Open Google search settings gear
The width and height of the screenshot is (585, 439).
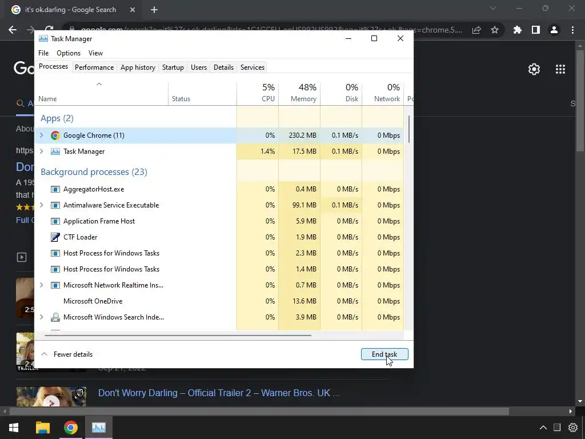[x=534, y=69]
